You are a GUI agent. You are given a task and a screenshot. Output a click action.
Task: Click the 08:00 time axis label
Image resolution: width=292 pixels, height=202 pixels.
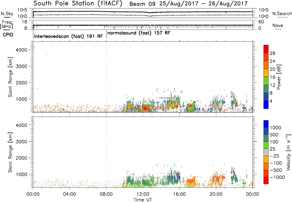click(x=106, y=194)
